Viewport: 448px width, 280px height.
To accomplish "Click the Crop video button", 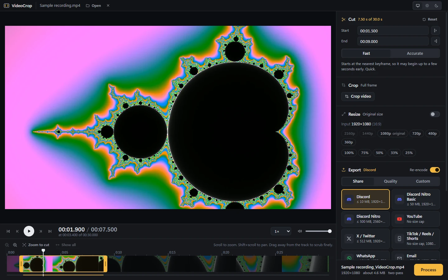I will [x=358, y=96].
